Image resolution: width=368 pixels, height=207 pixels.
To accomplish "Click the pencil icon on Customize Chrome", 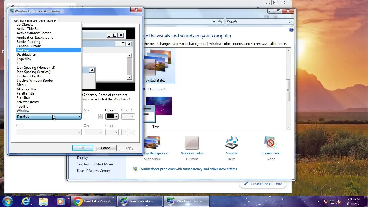I will (246, 184).
